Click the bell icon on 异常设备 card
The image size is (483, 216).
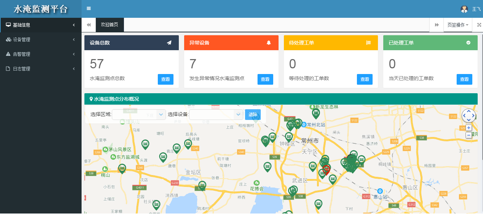pyautogui.click(x=269, y=42)
